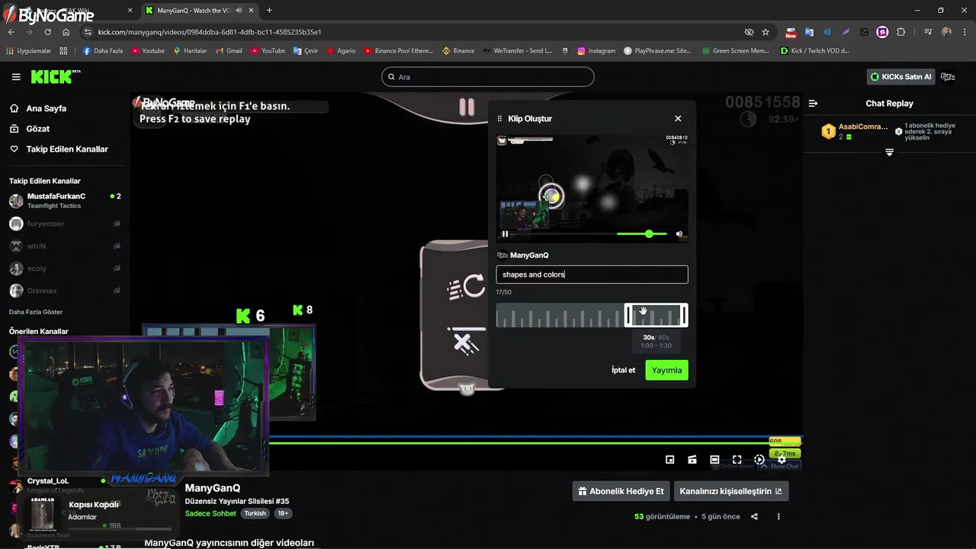Adjust the clip preview volume slider
Screen dimensions: 976x549
pyautogui.click(x=642, y=234)
